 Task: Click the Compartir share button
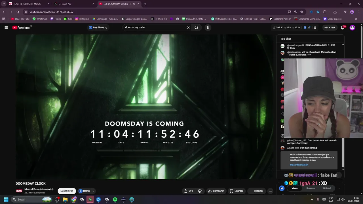click(216, 191)
